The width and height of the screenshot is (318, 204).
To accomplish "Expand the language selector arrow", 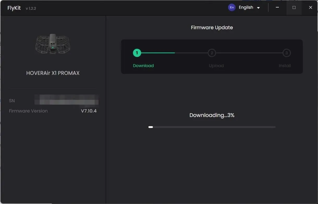I will click(x=258, y=8).
